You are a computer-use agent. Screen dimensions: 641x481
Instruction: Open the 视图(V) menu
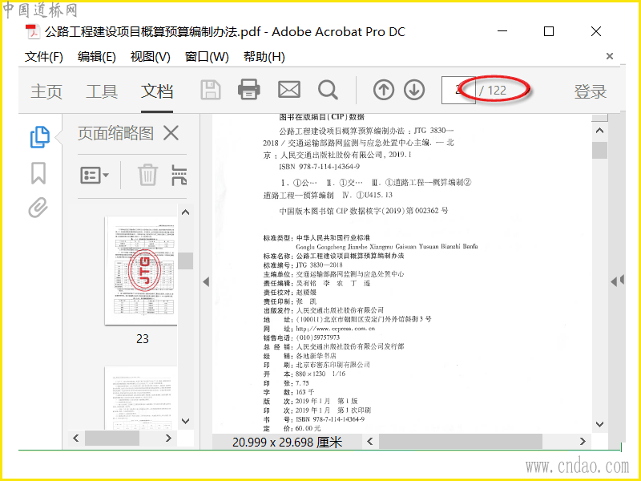(x=150, y=56)
